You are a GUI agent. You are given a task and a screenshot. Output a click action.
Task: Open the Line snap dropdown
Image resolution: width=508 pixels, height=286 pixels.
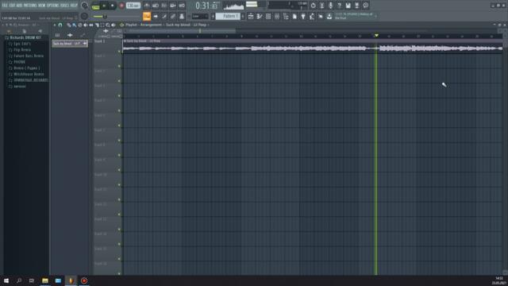point(200,16)
